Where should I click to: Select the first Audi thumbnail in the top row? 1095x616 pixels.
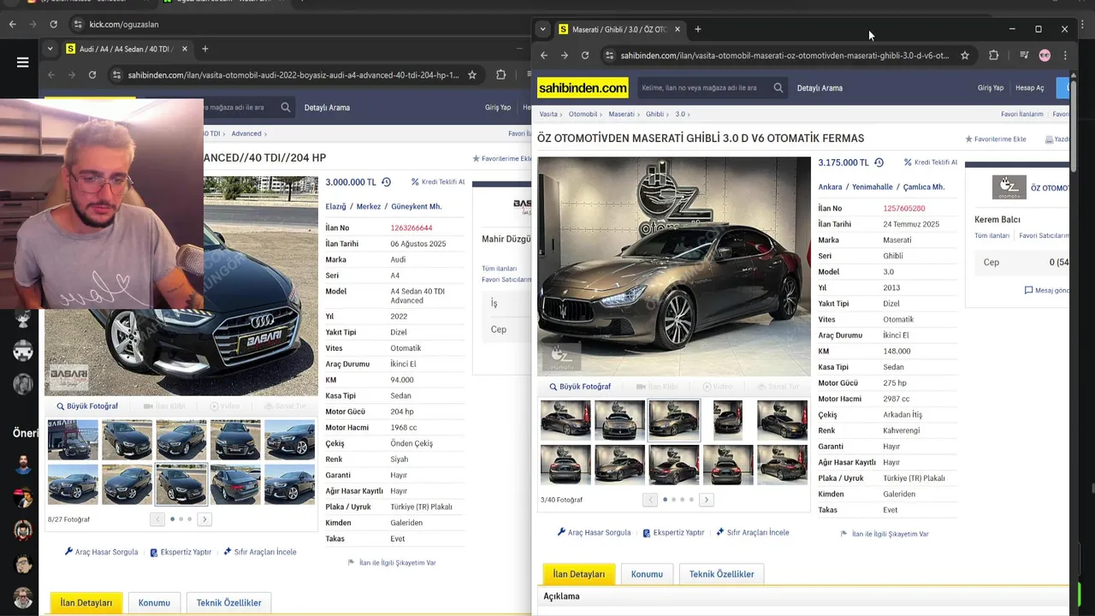pyautogui.click(x=73, y=440)
